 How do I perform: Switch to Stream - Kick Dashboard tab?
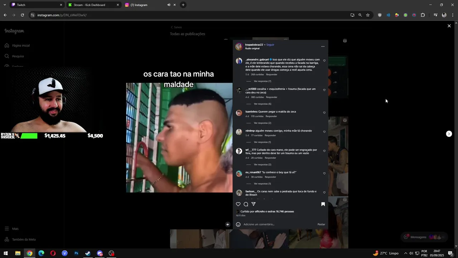click(x=94, y=5)
